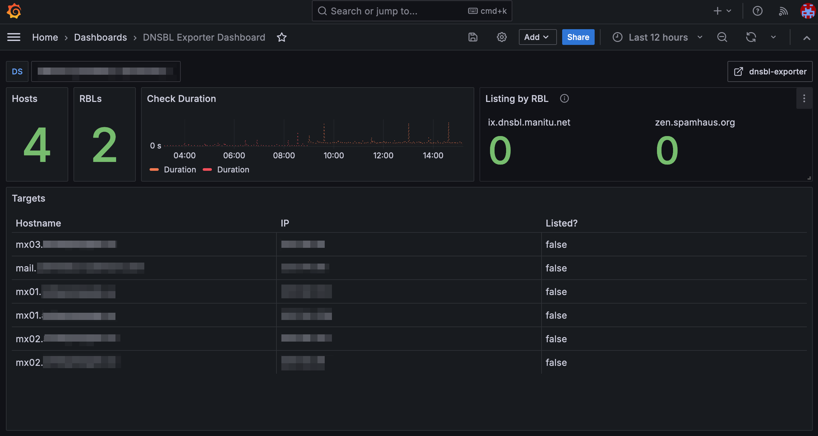Click the save dashboard icon

pos(473,37)
